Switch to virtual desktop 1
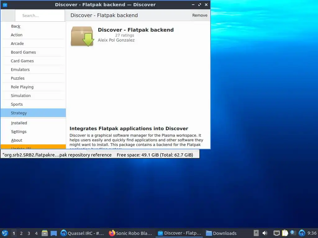Image resolution: width=318 pixels, height=238 pixels. click(14, 233)
